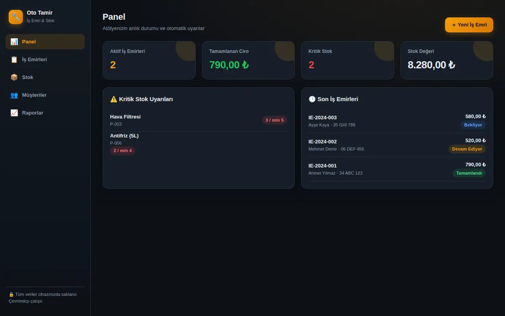The image size is (505, 316).
Task: Click the Stok box icon
Action: (14, 77)
